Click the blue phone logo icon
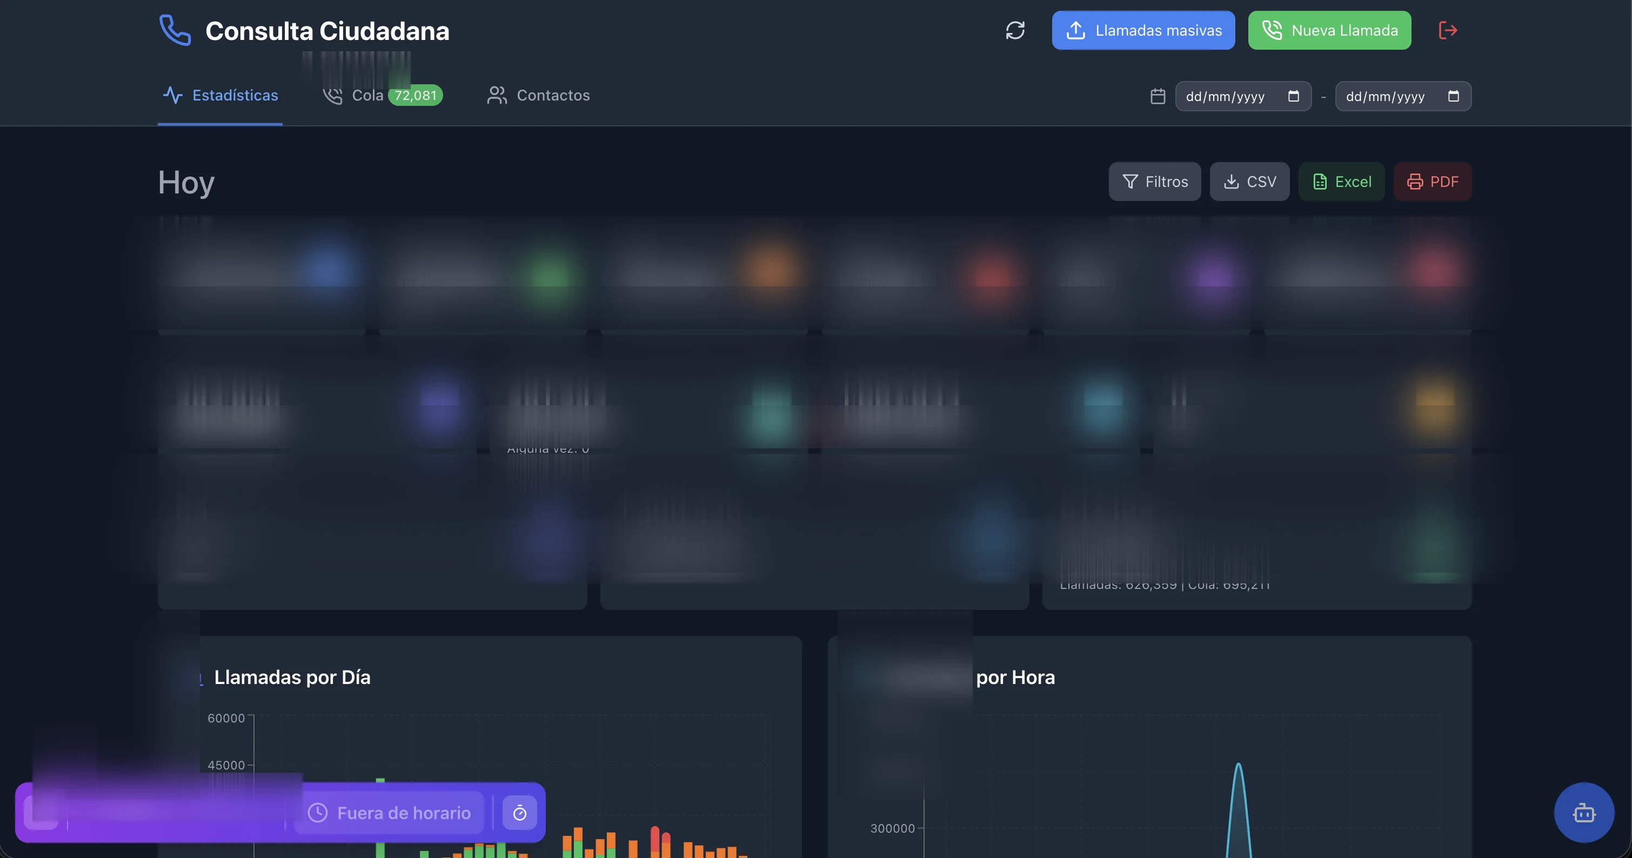The height and width of the screenshot is (858, 1632). pyautogui.click(x=175, y=30)
